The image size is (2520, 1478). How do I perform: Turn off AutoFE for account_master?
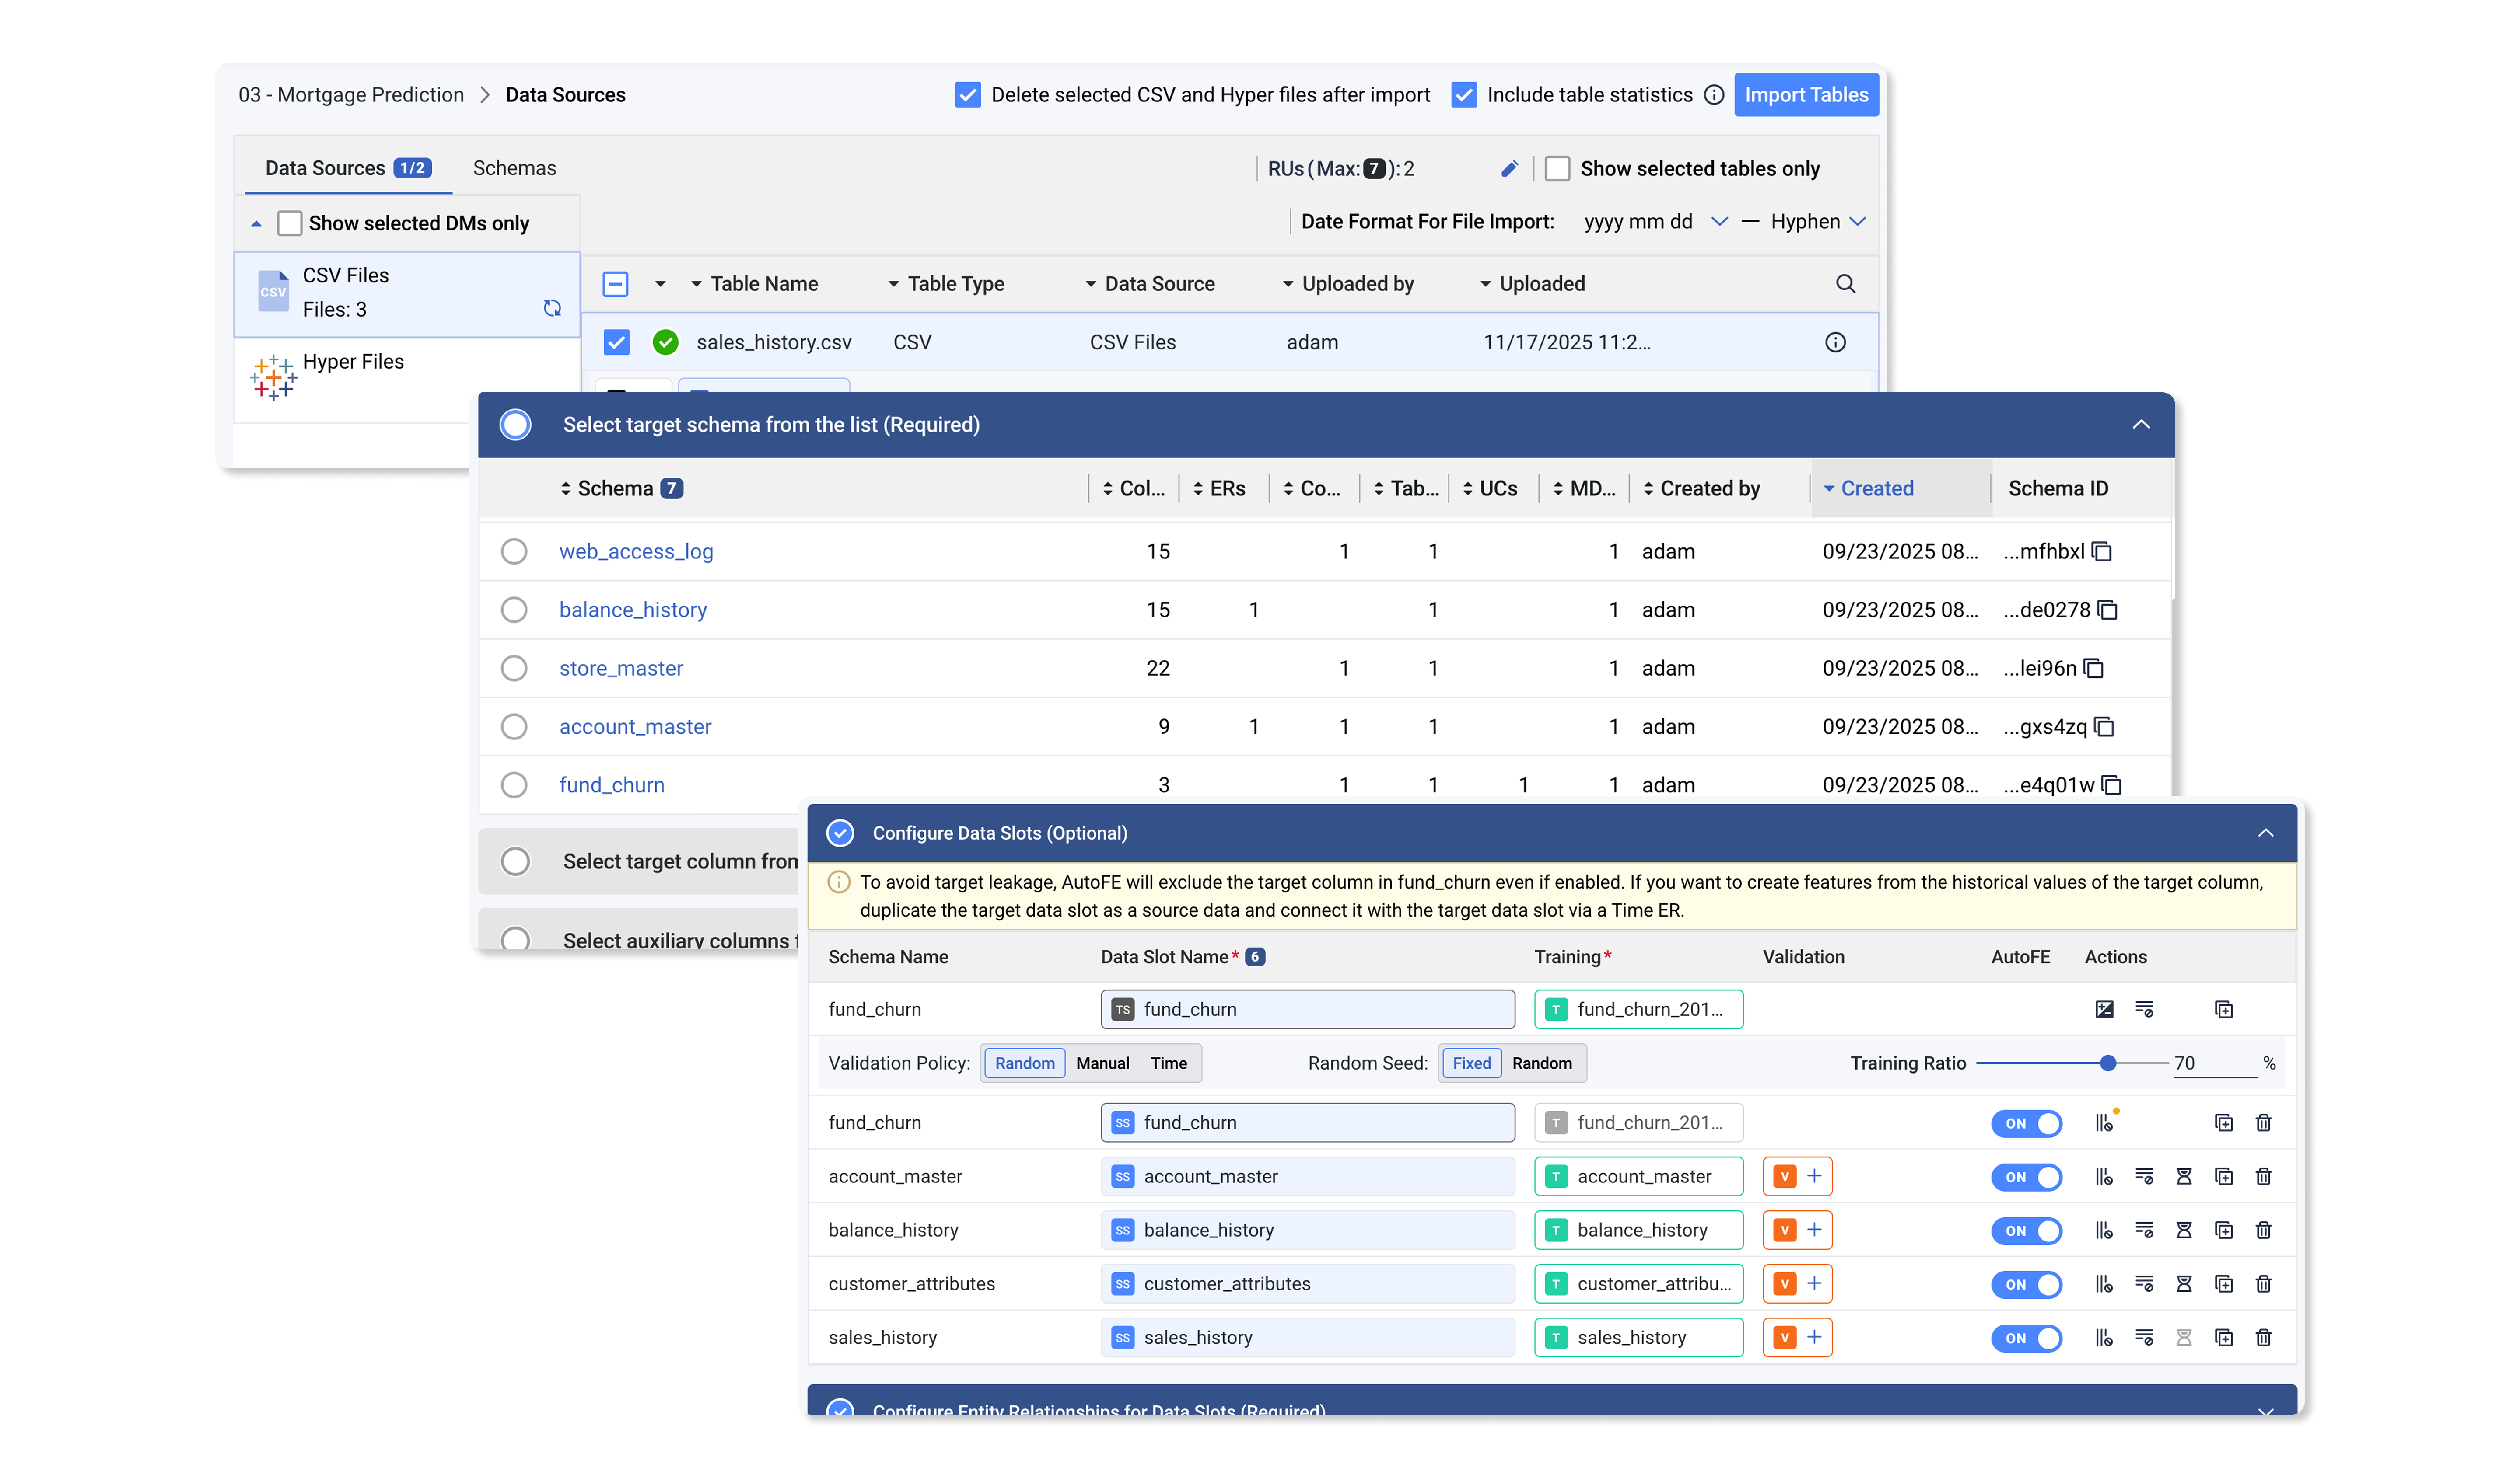point(2026,1177)
